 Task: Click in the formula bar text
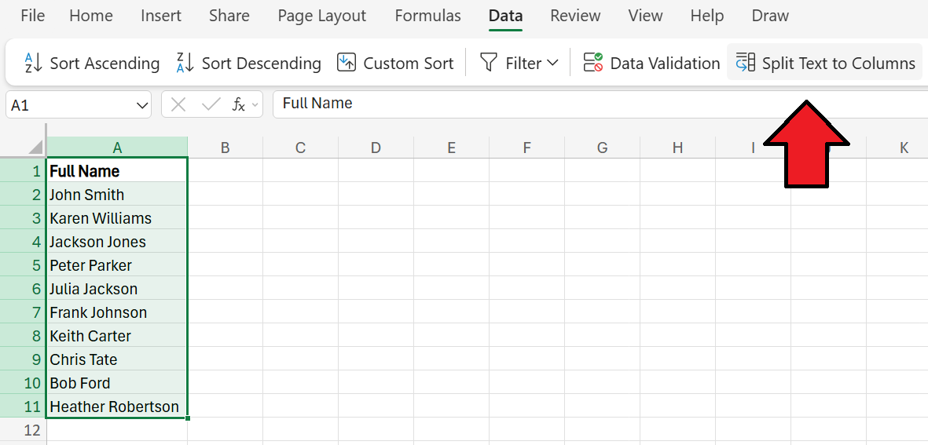tap(317, 104)
